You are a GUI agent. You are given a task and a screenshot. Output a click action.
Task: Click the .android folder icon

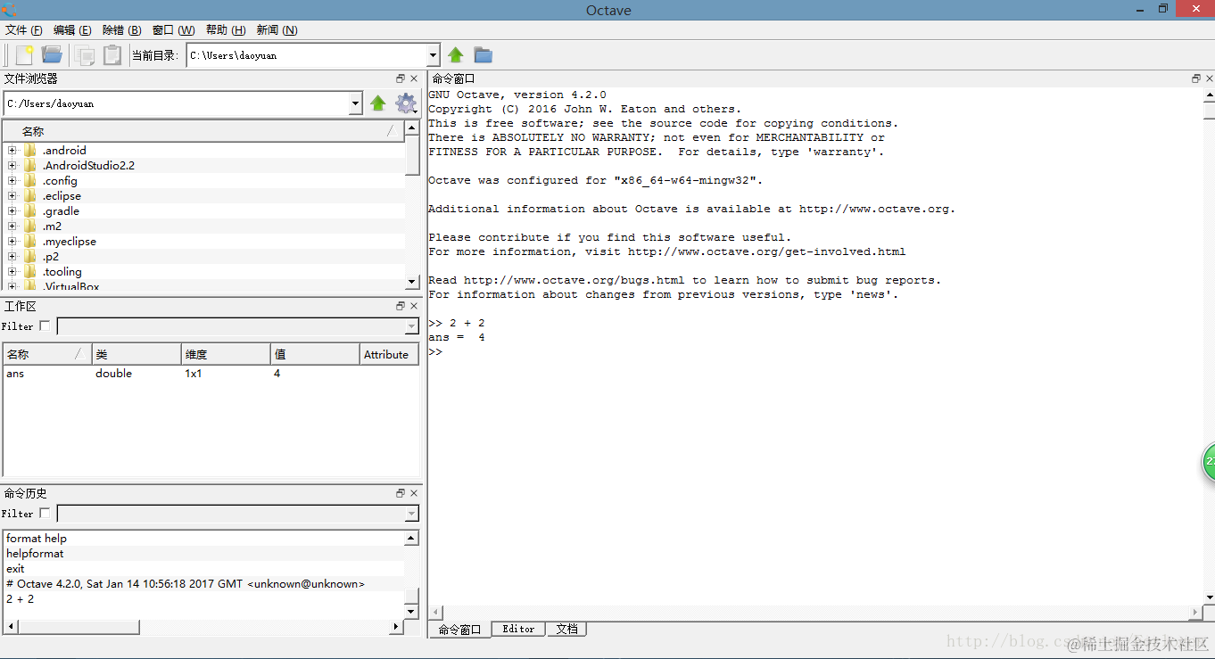tap(30, 150)
